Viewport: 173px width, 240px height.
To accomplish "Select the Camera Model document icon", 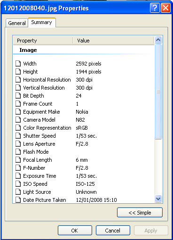I will coord(18,120).
